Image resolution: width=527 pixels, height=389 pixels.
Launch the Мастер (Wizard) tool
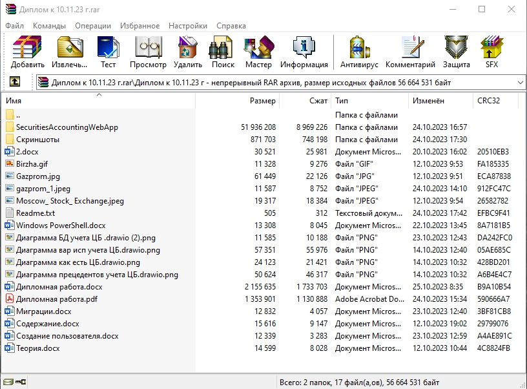(x=258, y=52)
